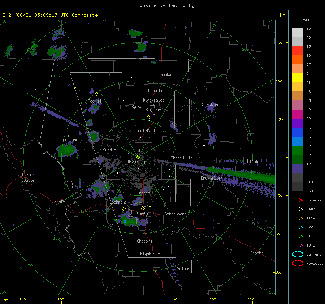Click the Drumheller label
Viewport: 325px width, 304px height.
[x=212, y=178]
